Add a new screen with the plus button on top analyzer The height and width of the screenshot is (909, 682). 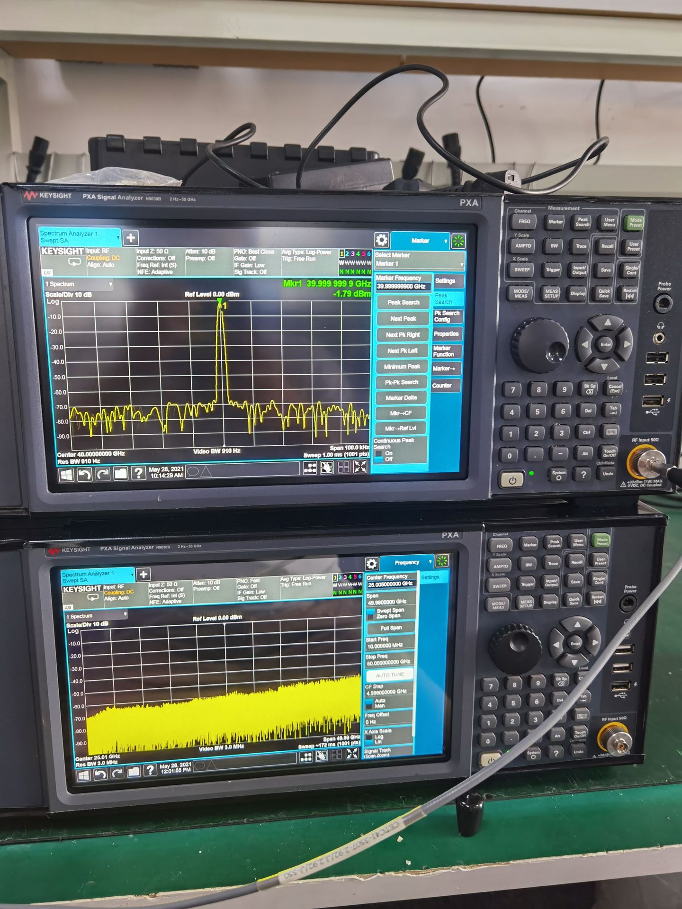click(131, 238)
